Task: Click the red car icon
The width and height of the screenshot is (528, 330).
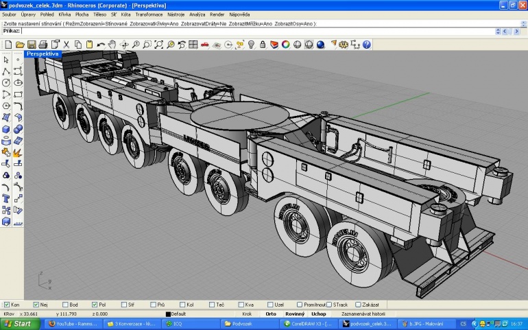Action: [205, 45]
